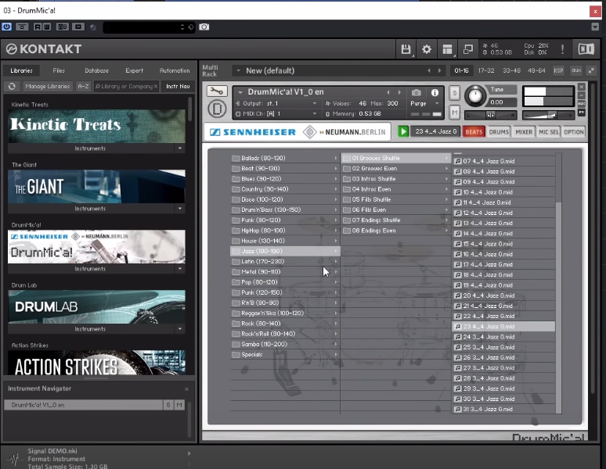
Task: Expand DrumMic'a Instruments dropdown arrow
Action: (x=180, y=268)
